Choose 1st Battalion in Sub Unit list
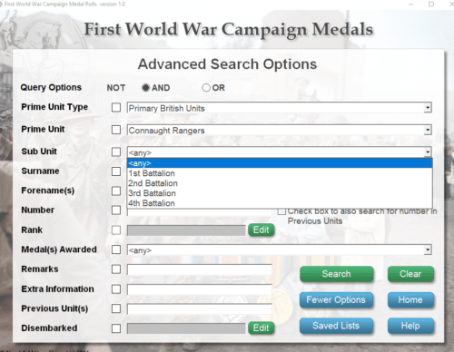The image size is (454, 352). click(x=280, y=173)
